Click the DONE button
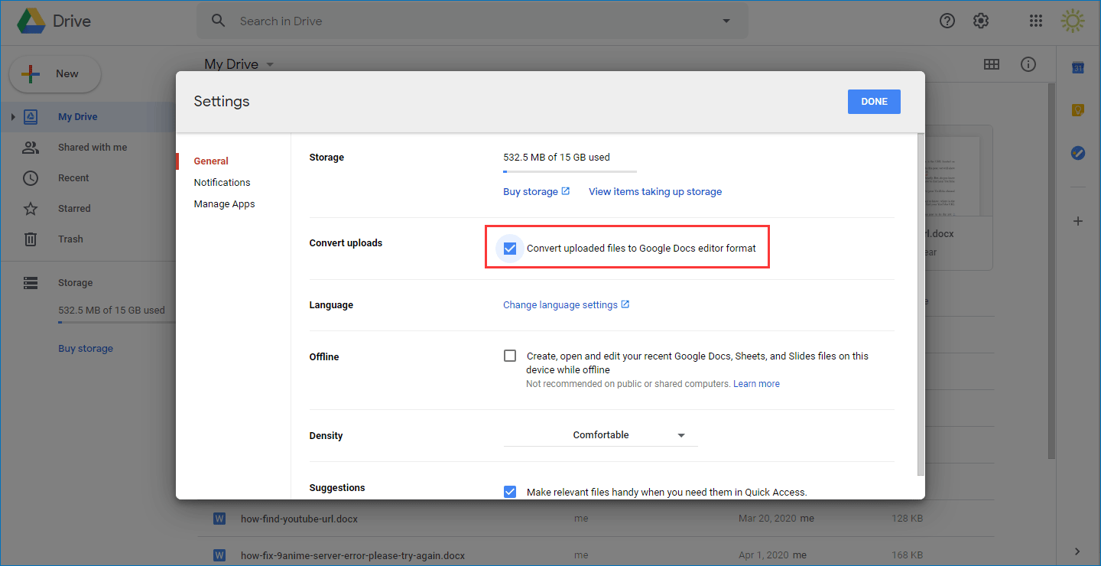 click(874, 102)
